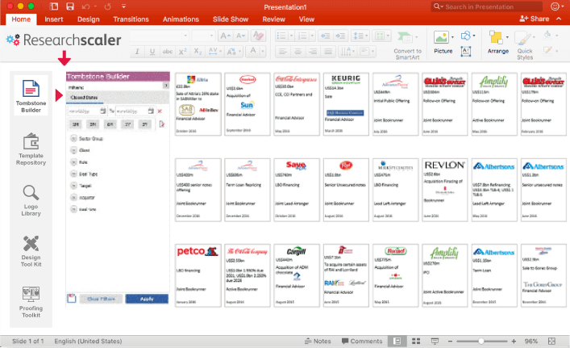570x348 pixels.
Task: Click the Search in Presentation field
Action: pos(487,6)
